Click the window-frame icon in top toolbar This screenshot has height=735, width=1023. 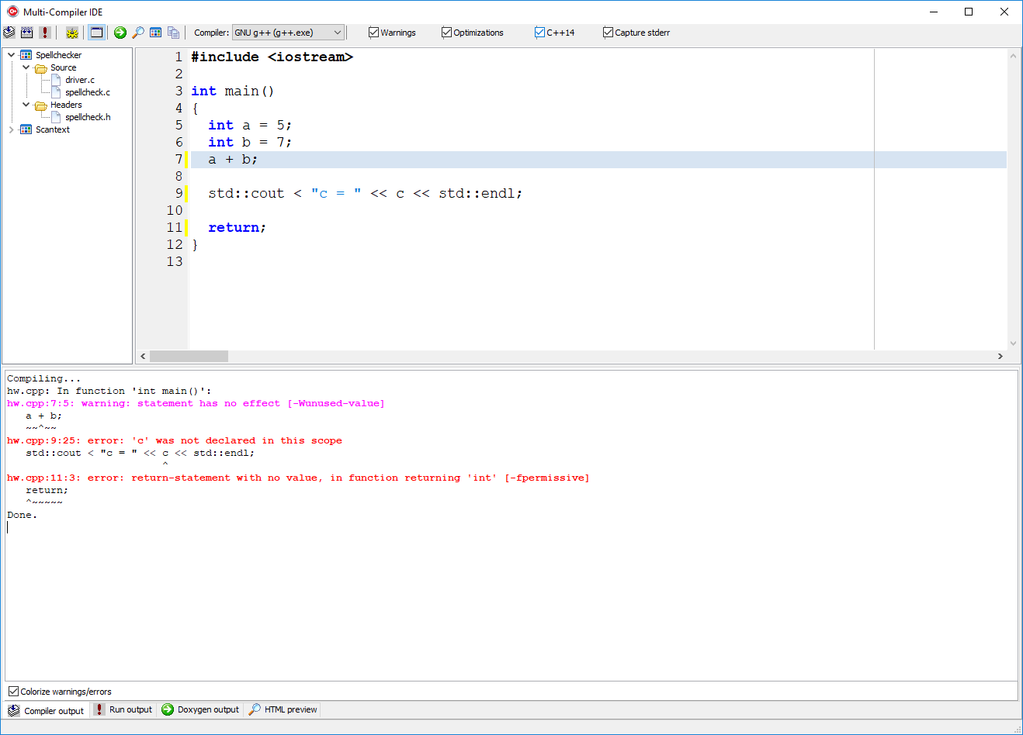click(x=96, y=33)
